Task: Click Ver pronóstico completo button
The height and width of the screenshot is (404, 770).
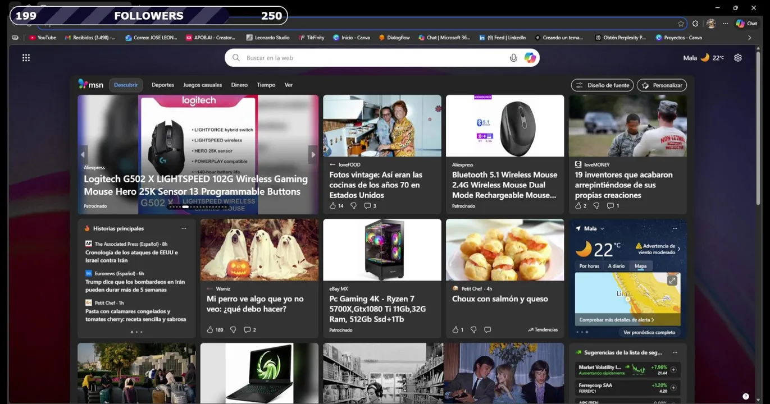Action: pyautogui.click(x=649, y=332)
